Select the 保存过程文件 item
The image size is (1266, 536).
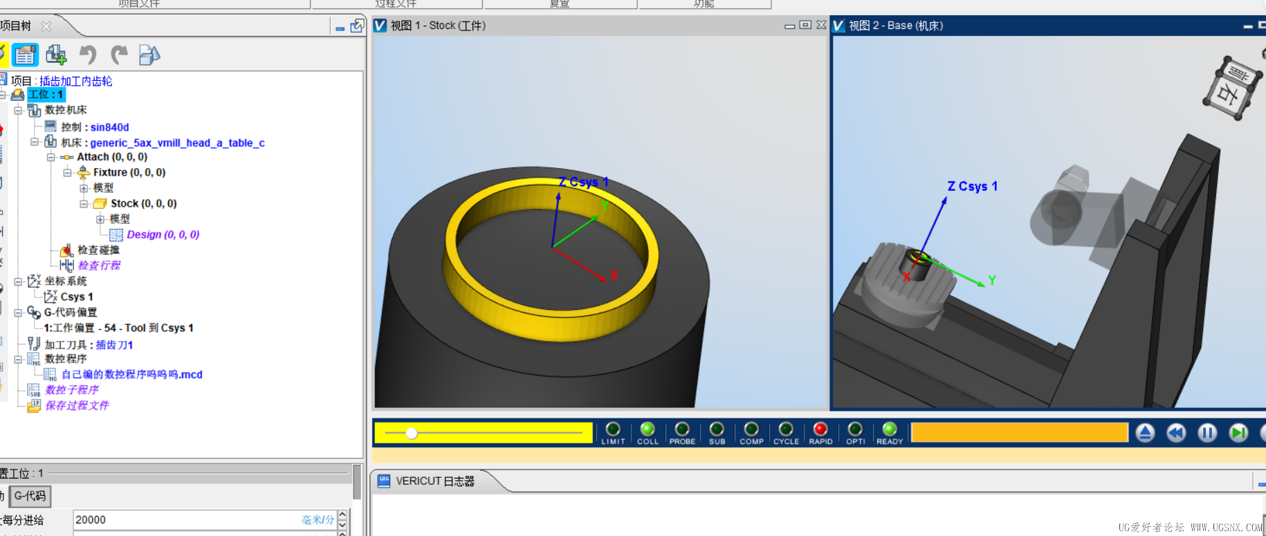[77, 405]
